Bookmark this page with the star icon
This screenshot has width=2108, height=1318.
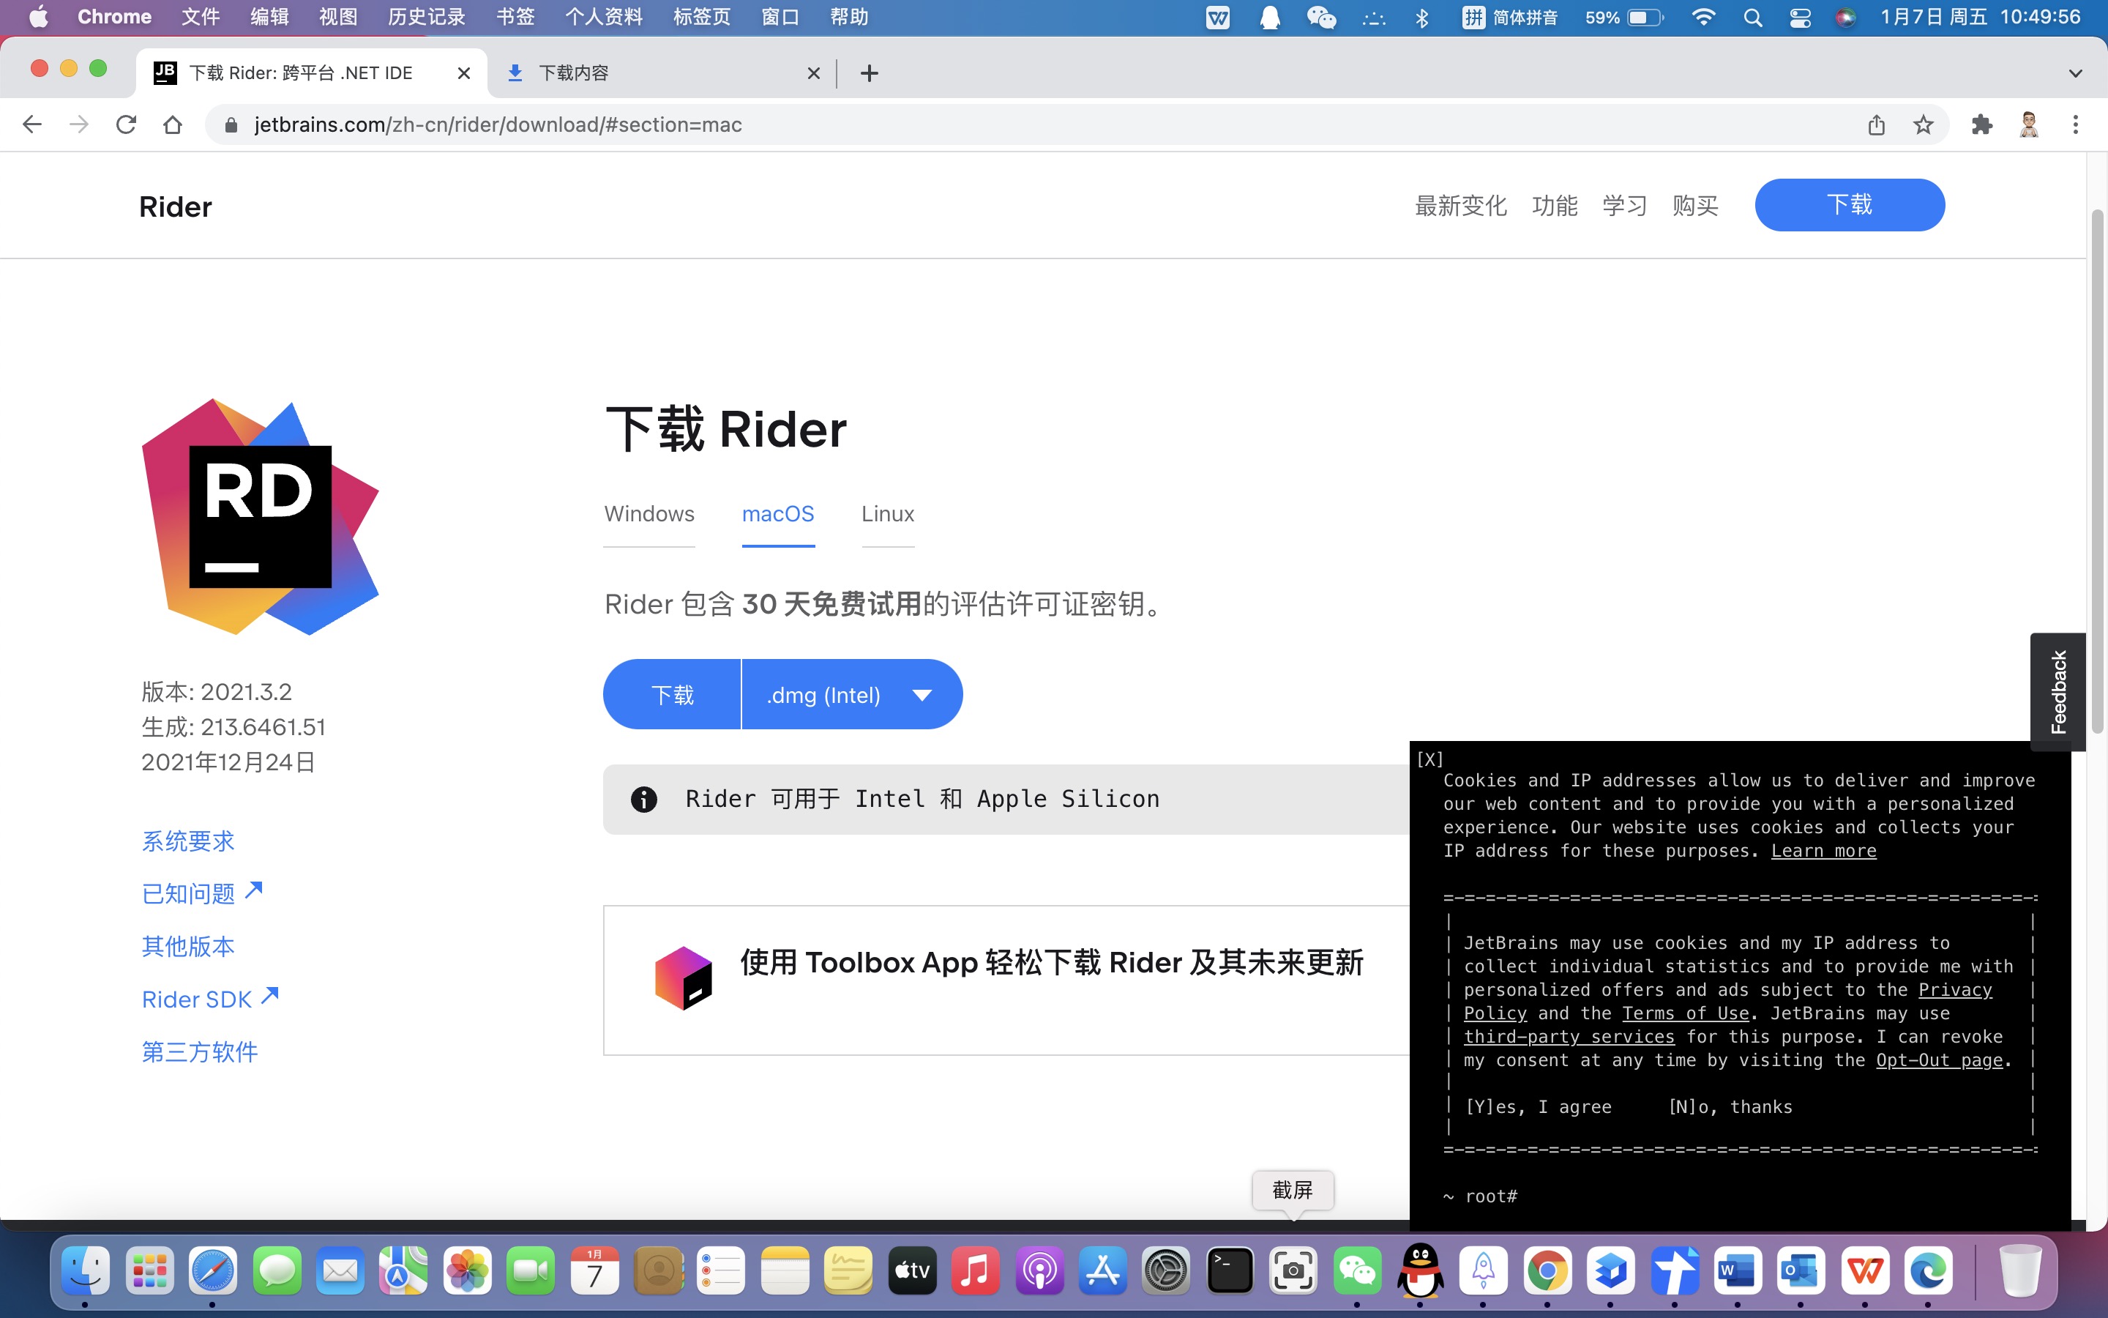(x=1924, y=124)
